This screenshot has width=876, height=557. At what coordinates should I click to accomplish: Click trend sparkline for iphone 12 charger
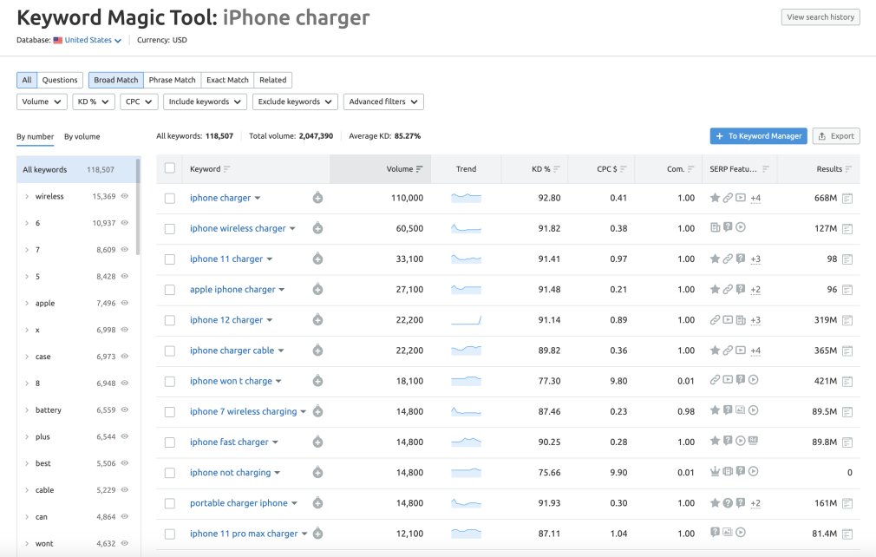tap(466, 320)
